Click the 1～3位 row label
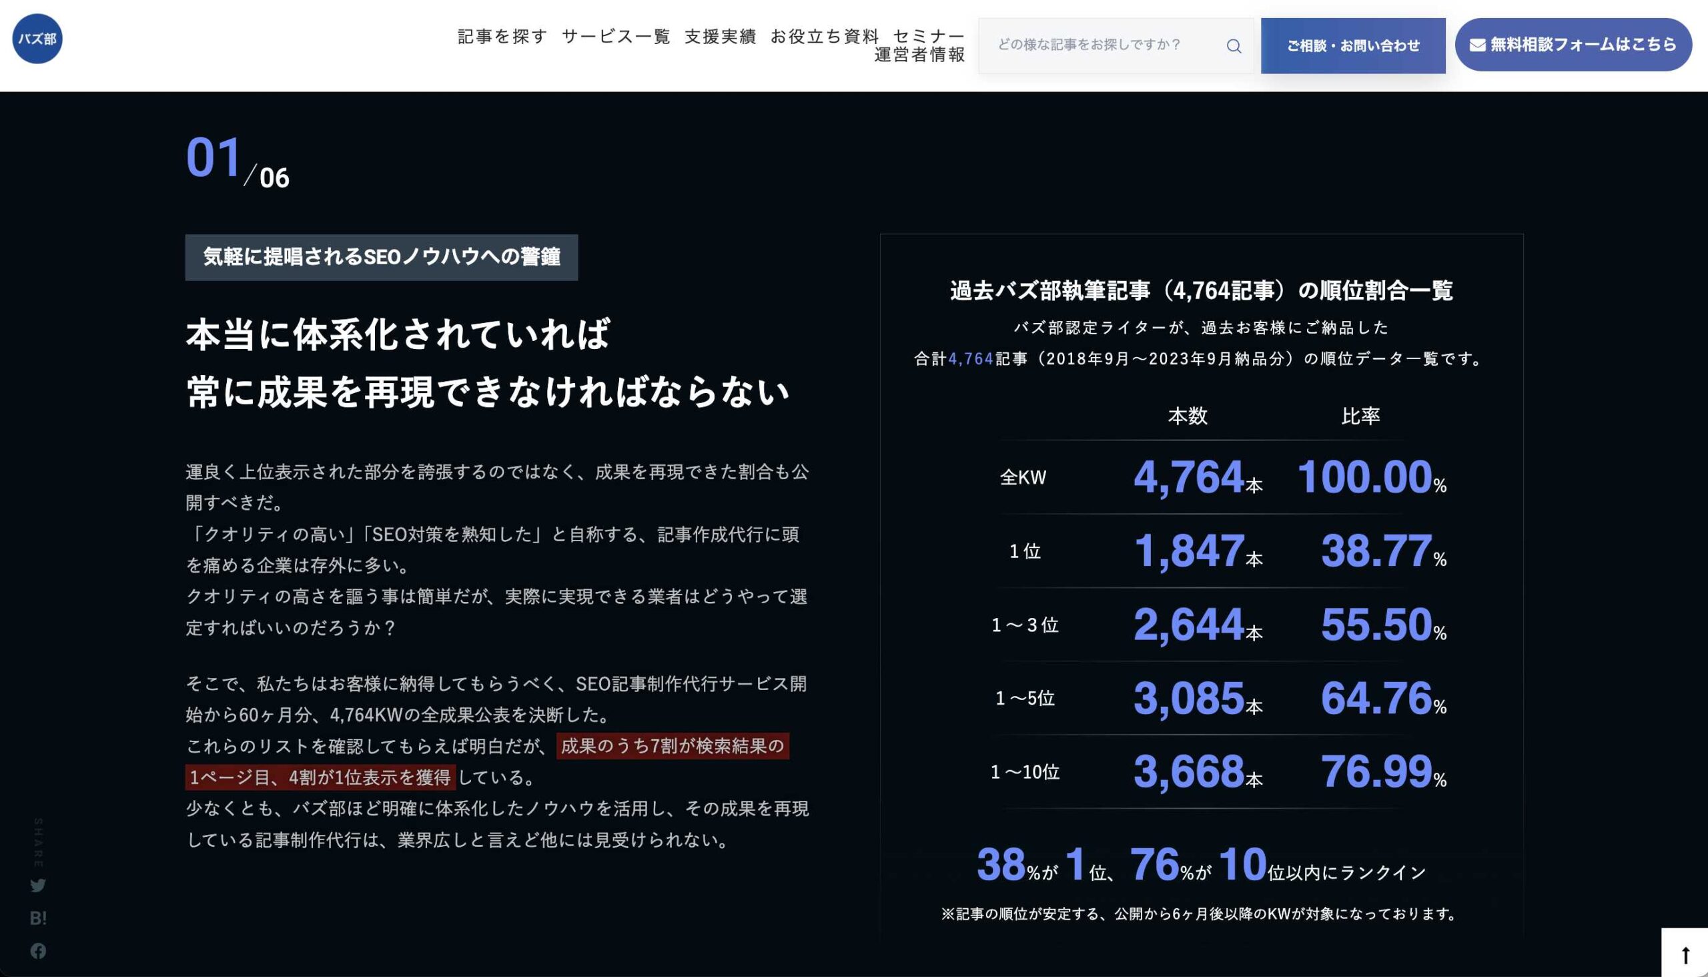Viewport: 1708px width, 977px height. [x=1025, y=625]
